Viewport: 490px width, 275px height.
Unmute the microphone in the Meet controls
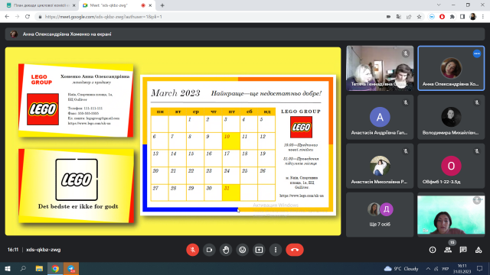coord(192,250)
